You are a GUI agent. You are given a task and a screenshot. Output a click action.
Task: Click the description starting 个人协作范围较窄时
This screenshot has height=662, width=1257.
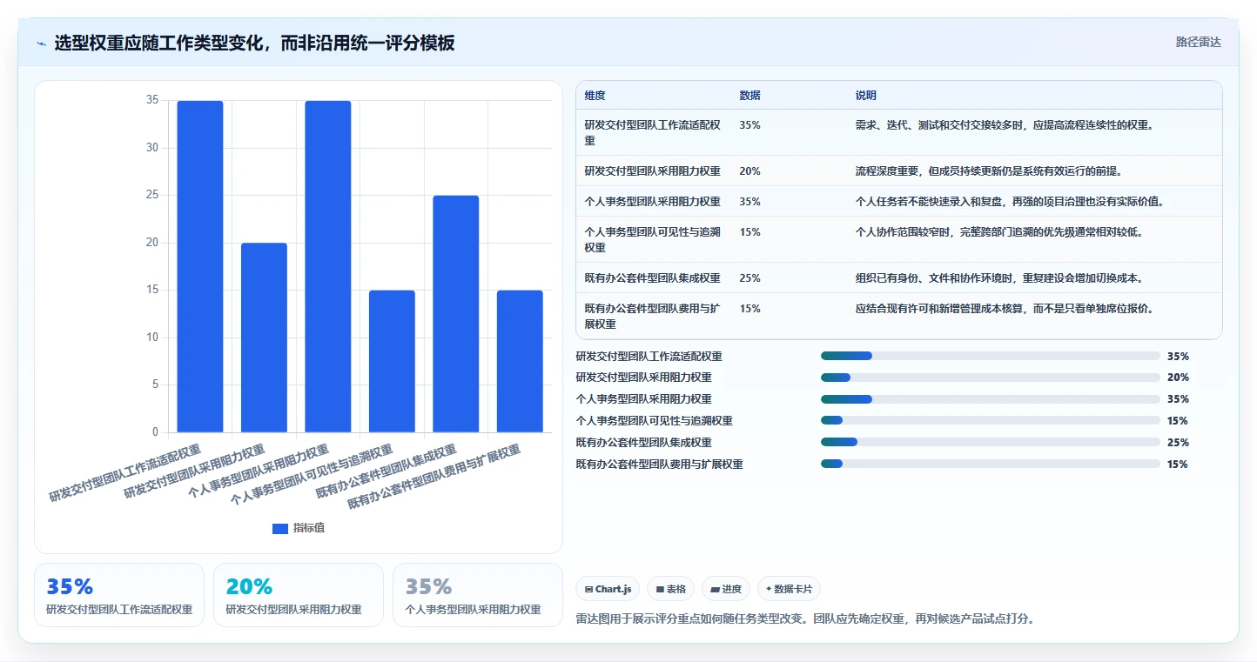pyautogui.click(x=999, y=231)
